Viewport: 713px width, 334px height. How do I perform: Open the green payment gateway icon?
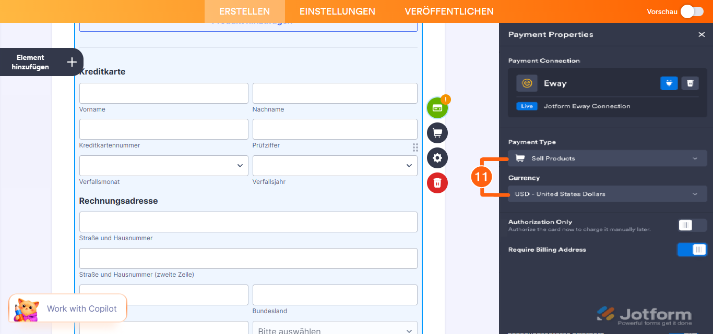point(437,107)
